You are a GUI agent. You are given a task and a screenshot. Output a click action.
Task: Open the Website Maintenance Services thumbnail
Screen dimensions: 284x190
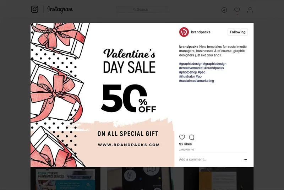(65, 179)
